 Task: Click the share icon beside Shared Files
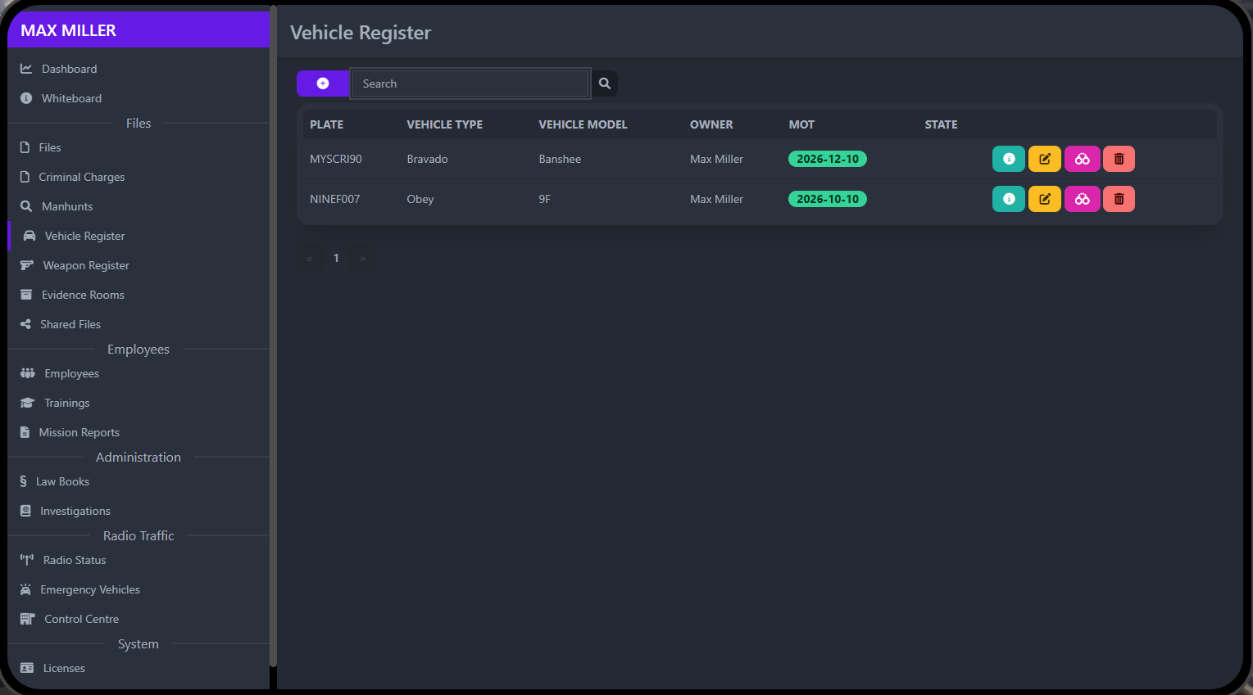(24, 323)
